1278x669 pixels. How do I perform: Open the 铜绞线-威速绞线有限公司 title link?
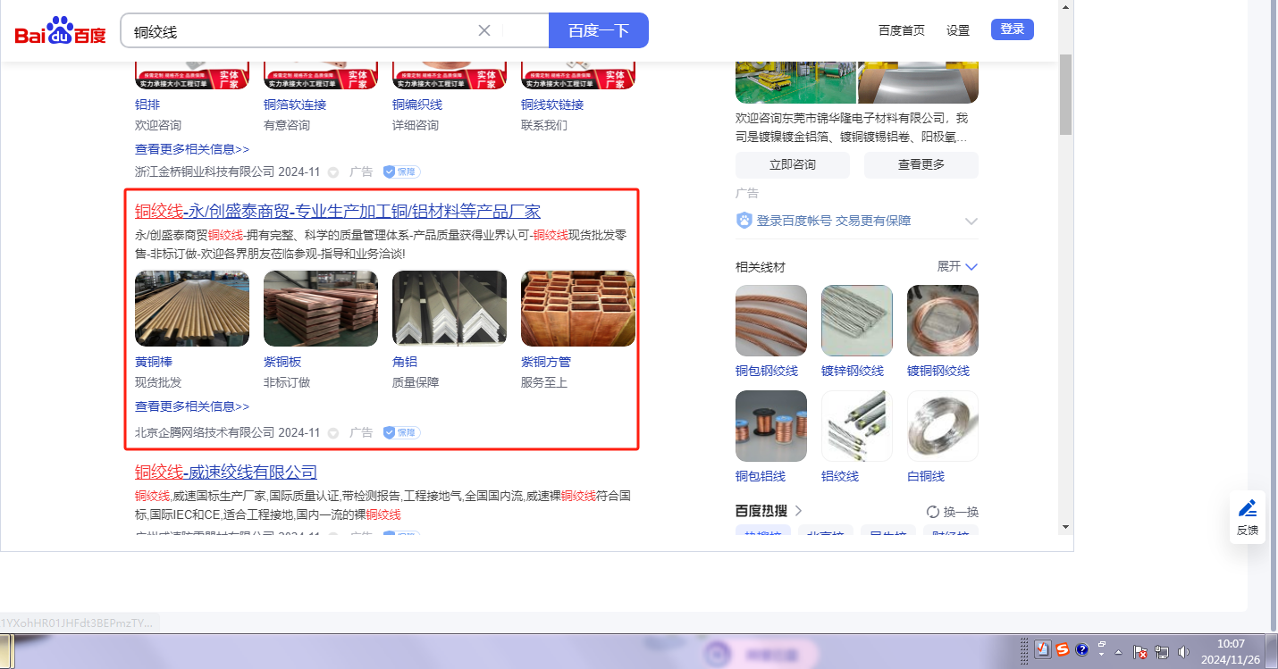pos(226,472)
